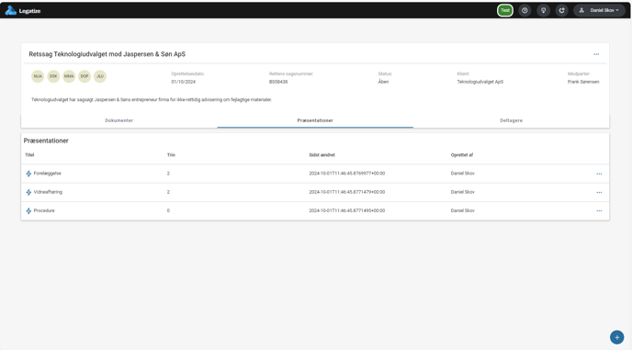Click the DSK participant avatar
Image resolution: width=632 pixels, height=350 pixels.
53,76
